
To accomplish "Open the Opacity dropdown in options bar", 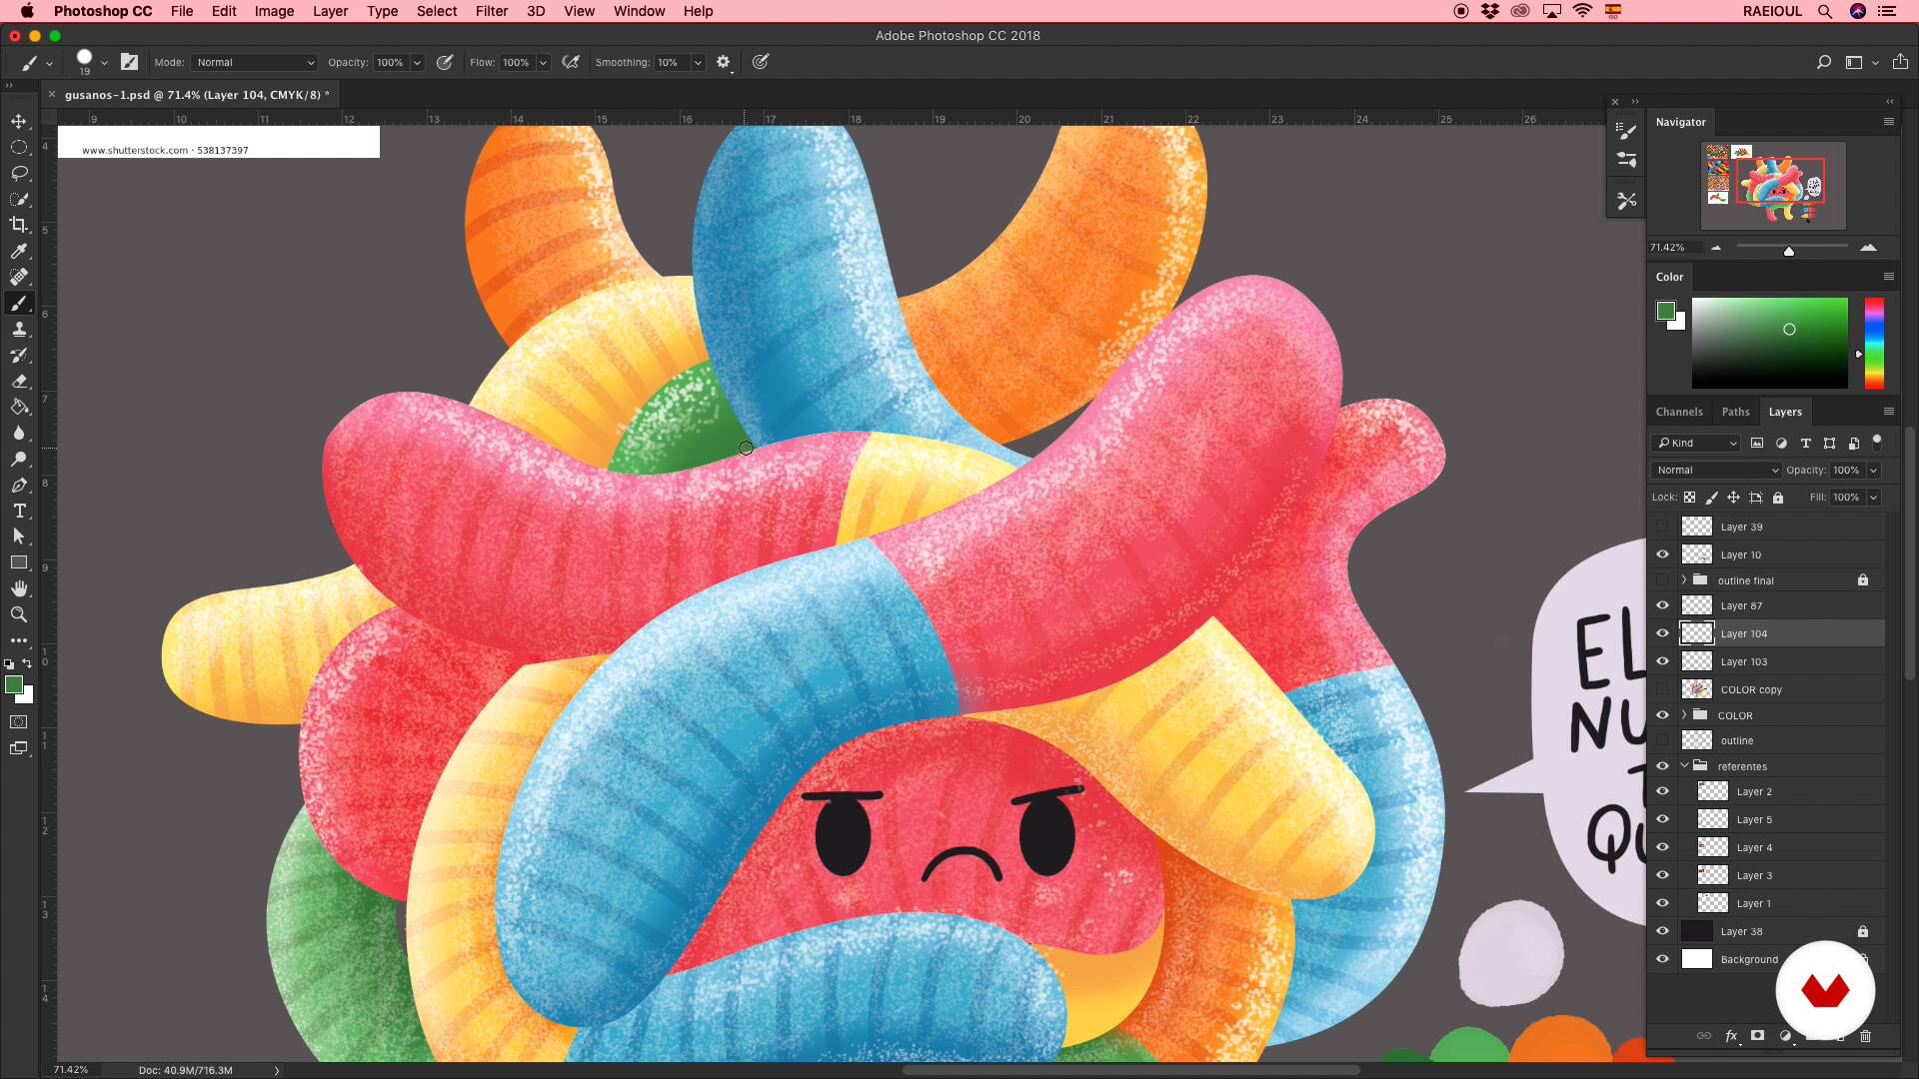I will [x=417, y=62].
